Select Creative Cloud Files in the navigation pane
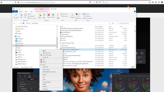This screenshot has height=92, width=164. [x=22, y=27]
